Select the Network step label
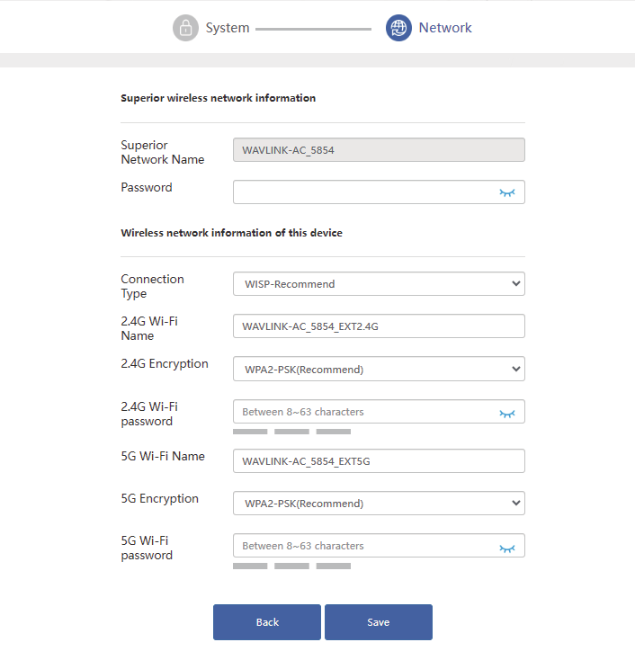Viewport: 635px width, 669px height. [x=445, y=28]
